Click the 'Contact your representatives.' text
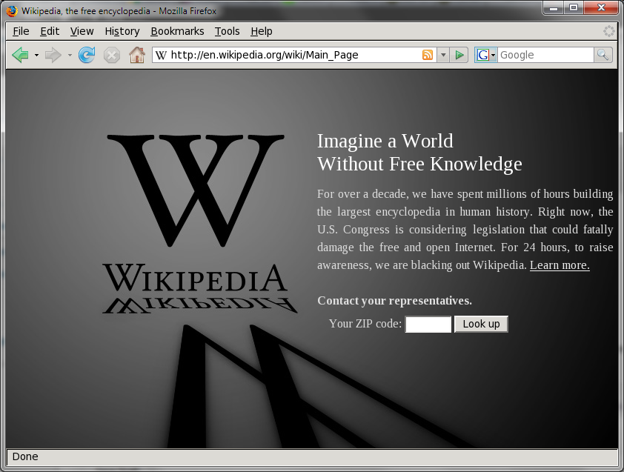The image size is (624, 472). pyautogui.click(x=395, y=301)
